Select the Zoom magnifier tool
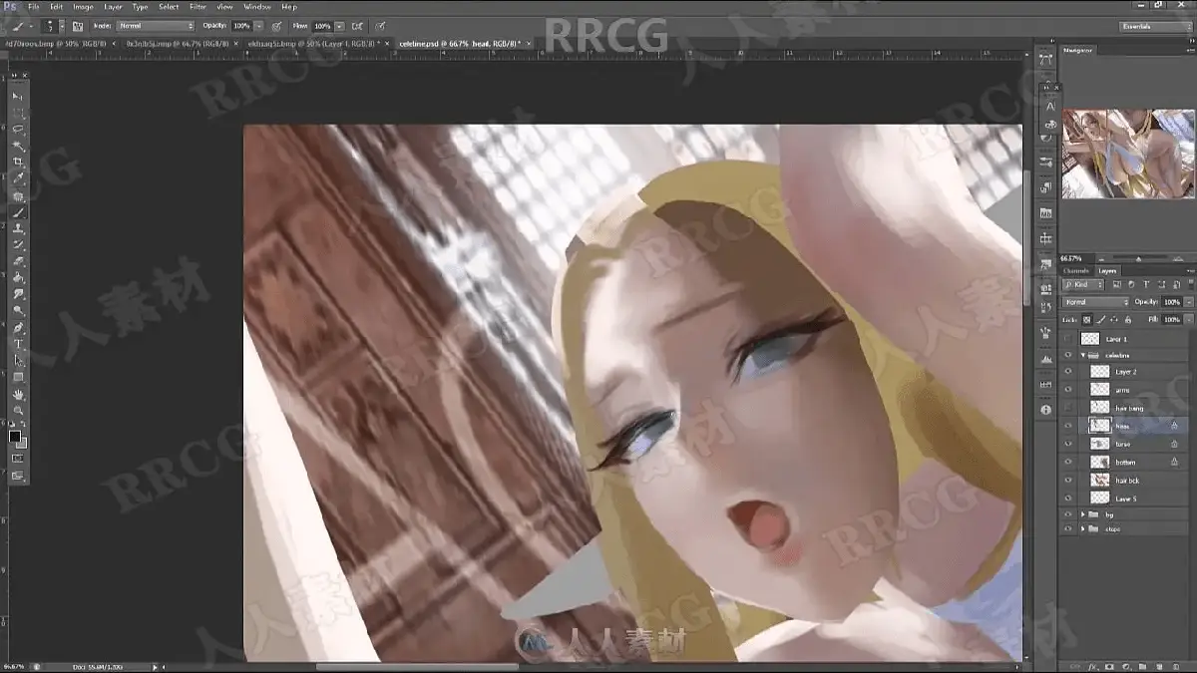Image resolution: width=1197 pixels, height=673 pixels. 18,411
